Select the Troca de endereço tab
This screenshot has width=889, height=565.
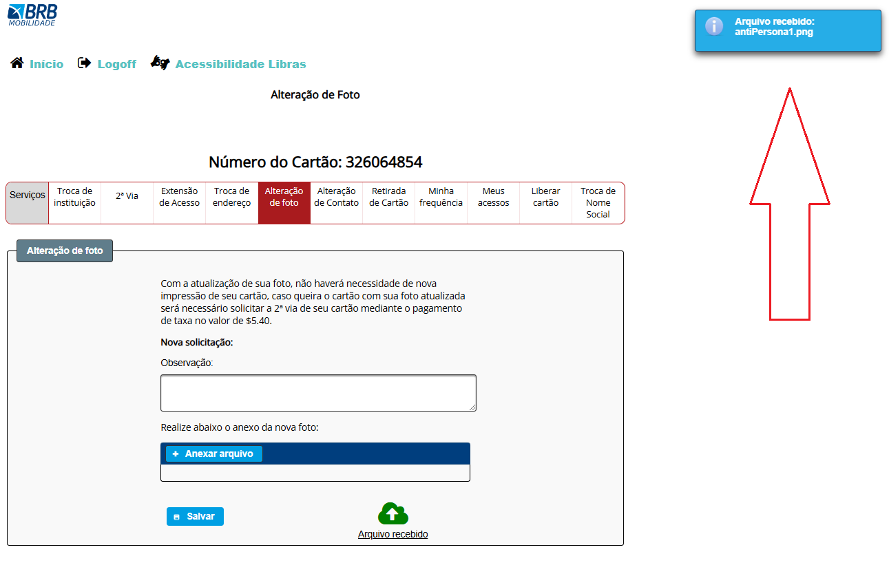pos(232,203)
